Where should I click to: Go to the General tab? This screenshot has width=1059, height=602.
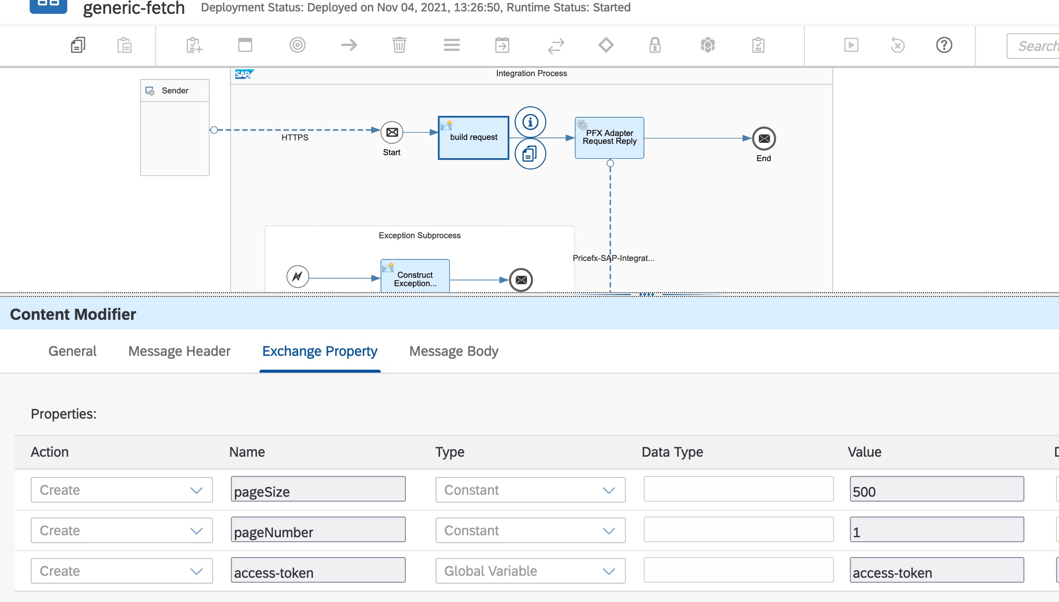(72, 351)
